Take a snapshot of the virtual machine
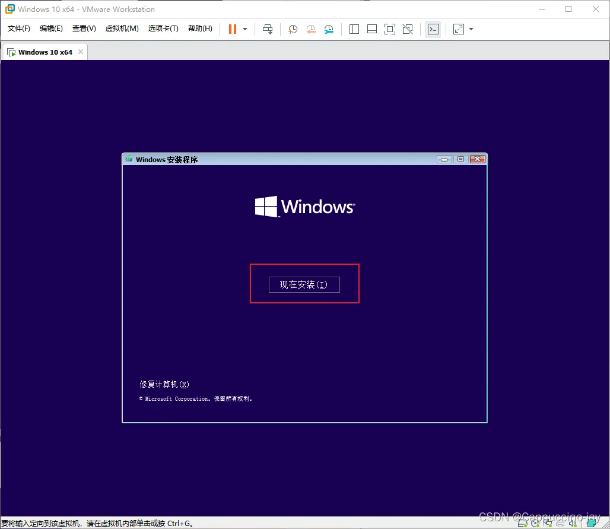The image size is (610, 529). coord(293,29)
